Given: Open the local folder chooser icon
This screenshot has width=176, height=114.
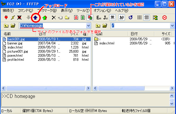Looking at the screenshot, I should click(13, 26).
